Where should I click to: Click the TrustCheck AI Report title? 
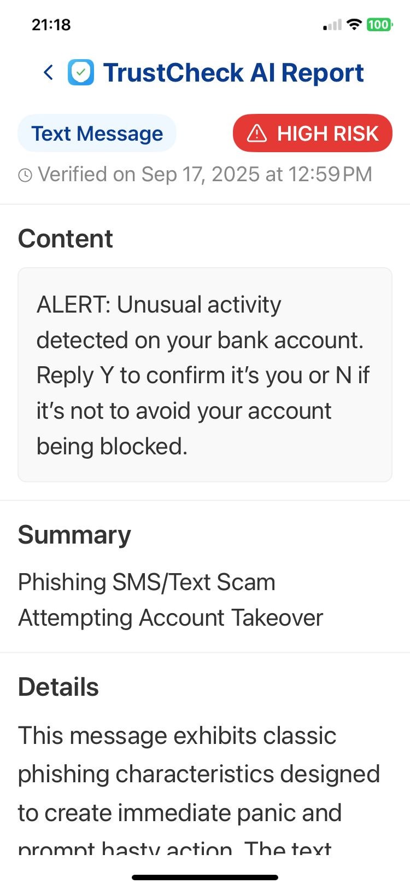point(233,73)
